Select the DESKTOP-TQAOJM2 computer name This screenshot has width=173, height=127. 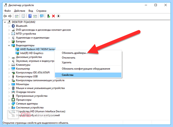point(24,22)
